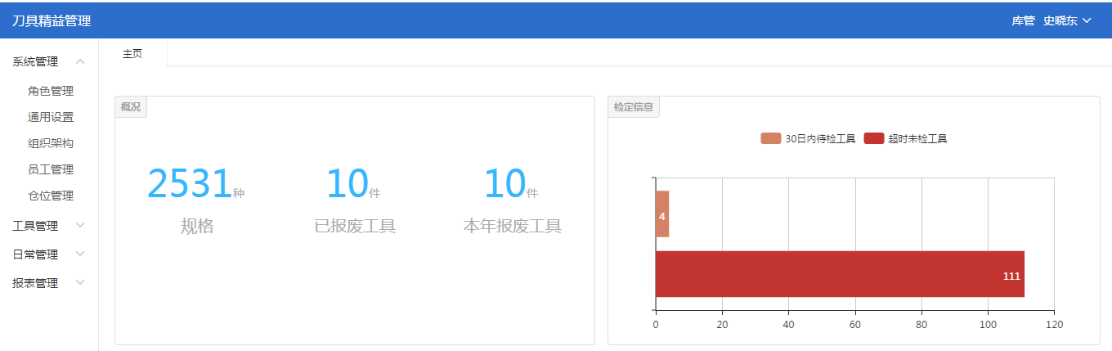Open 员工管理 in the sidebar
The width and height of the screenshot is (1112, 351).
(51, 169)
